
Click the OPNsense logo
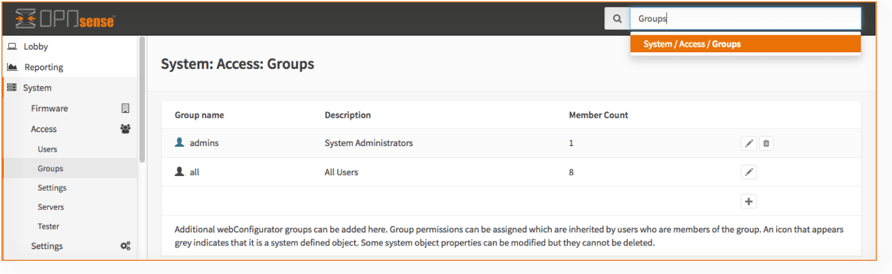pyautogui.click(x=65, y=19)
